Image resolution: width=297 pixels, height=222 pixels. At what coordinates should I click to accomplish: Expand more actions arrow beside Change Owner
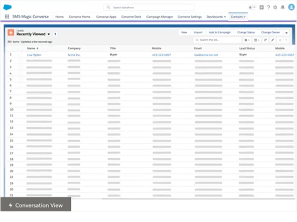[x=286, y=32]
